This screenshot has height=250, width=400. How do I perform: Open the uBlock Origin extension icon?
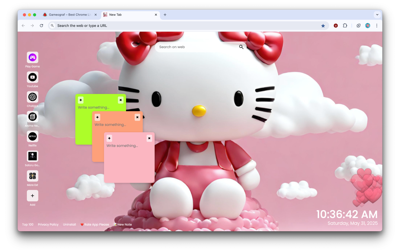tap(336, 25)
